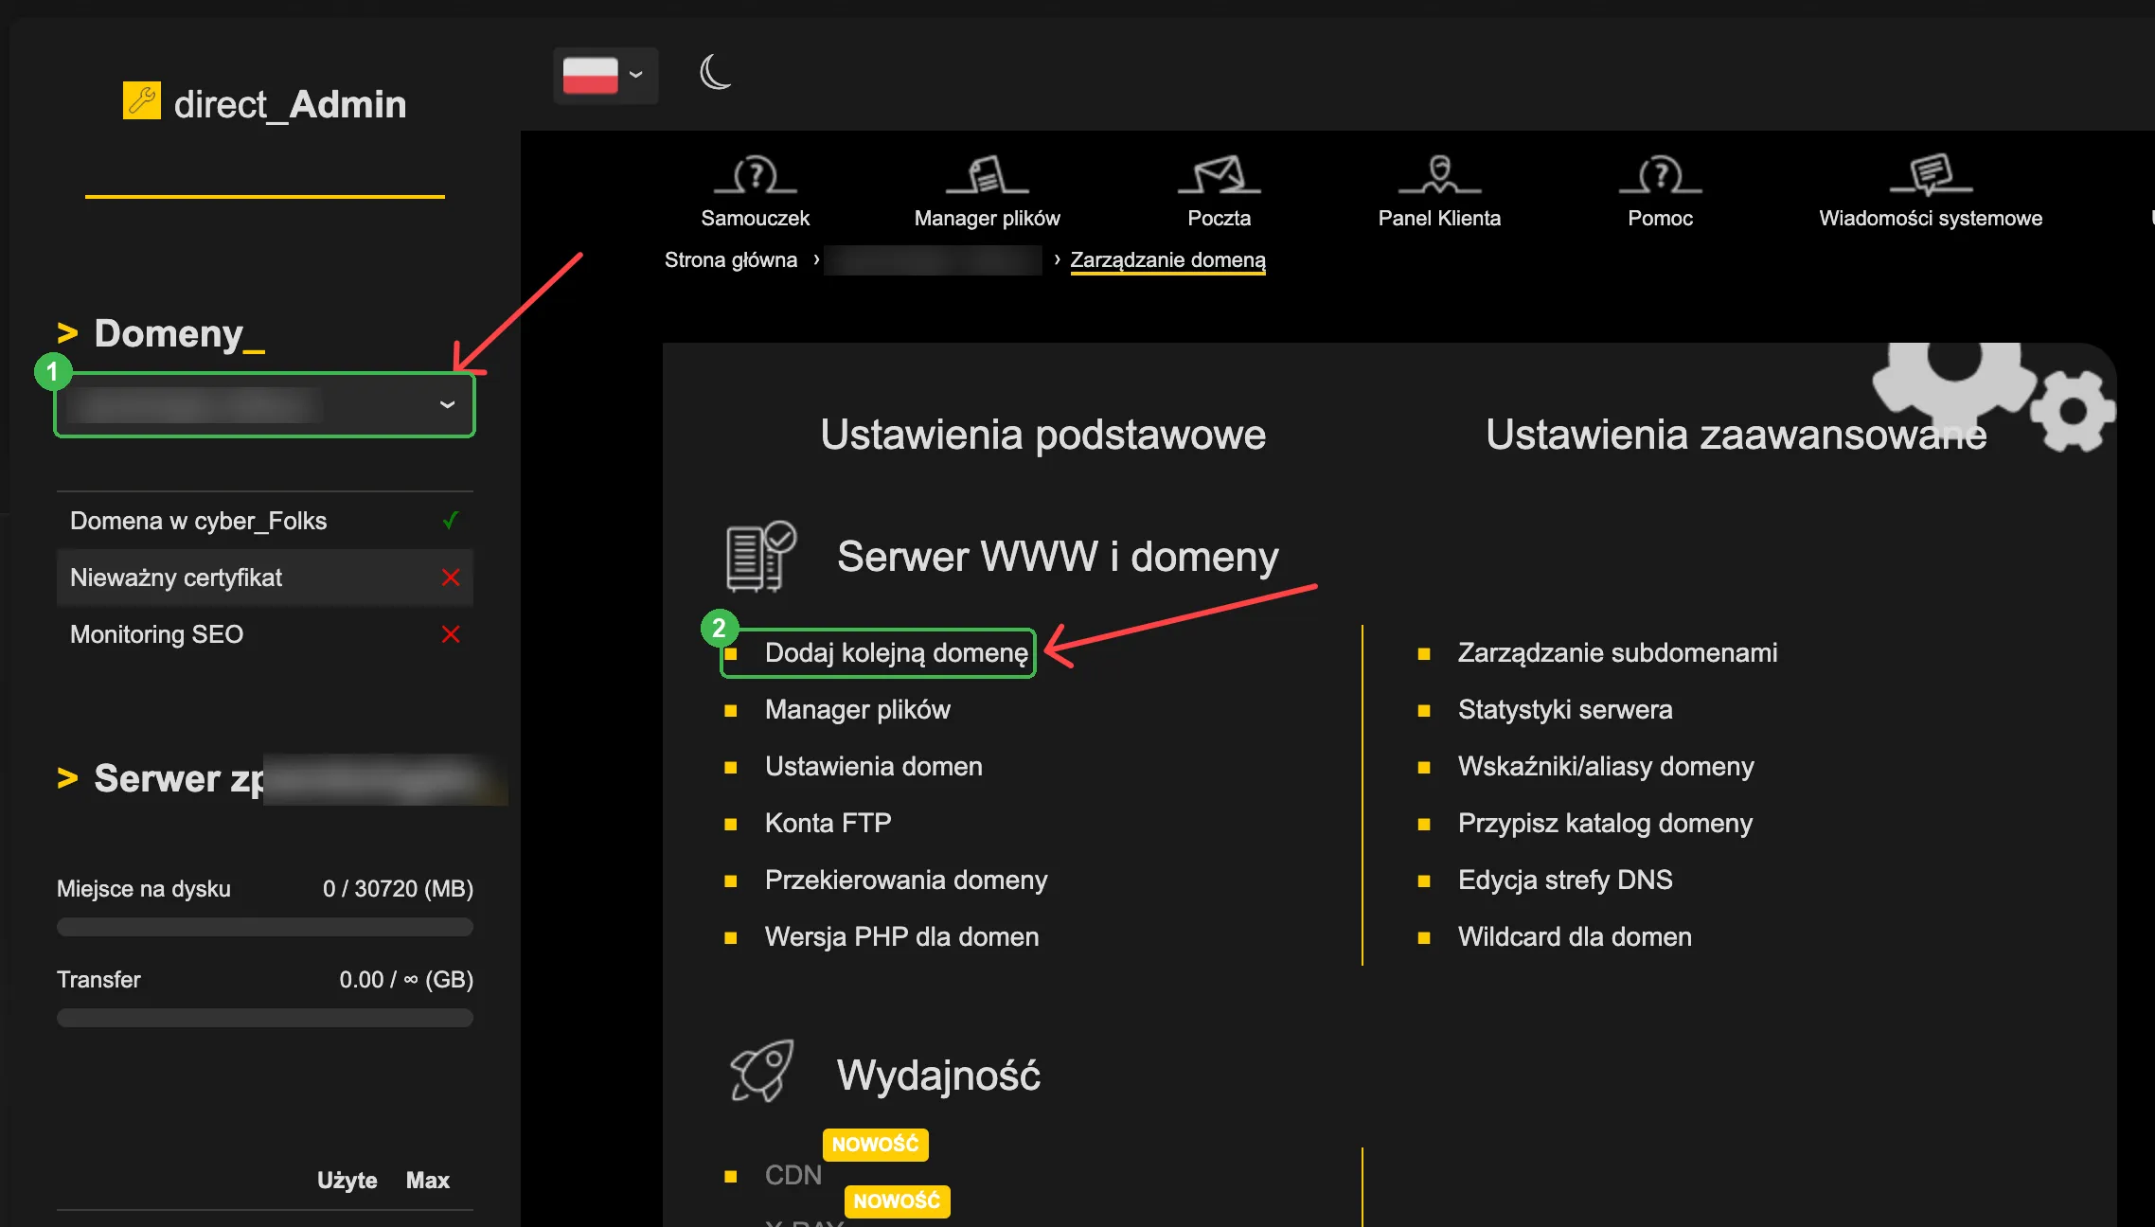Expand the Domeny domain selector dropdown
The image size is (2155, 1227).
[x=264, y=404]
